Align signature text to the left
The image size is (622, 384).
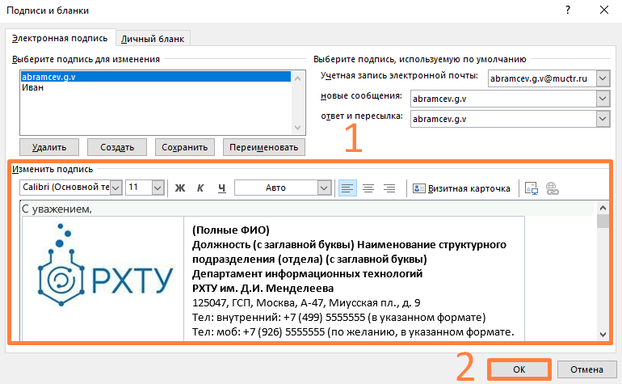click(x=347, y=188)
